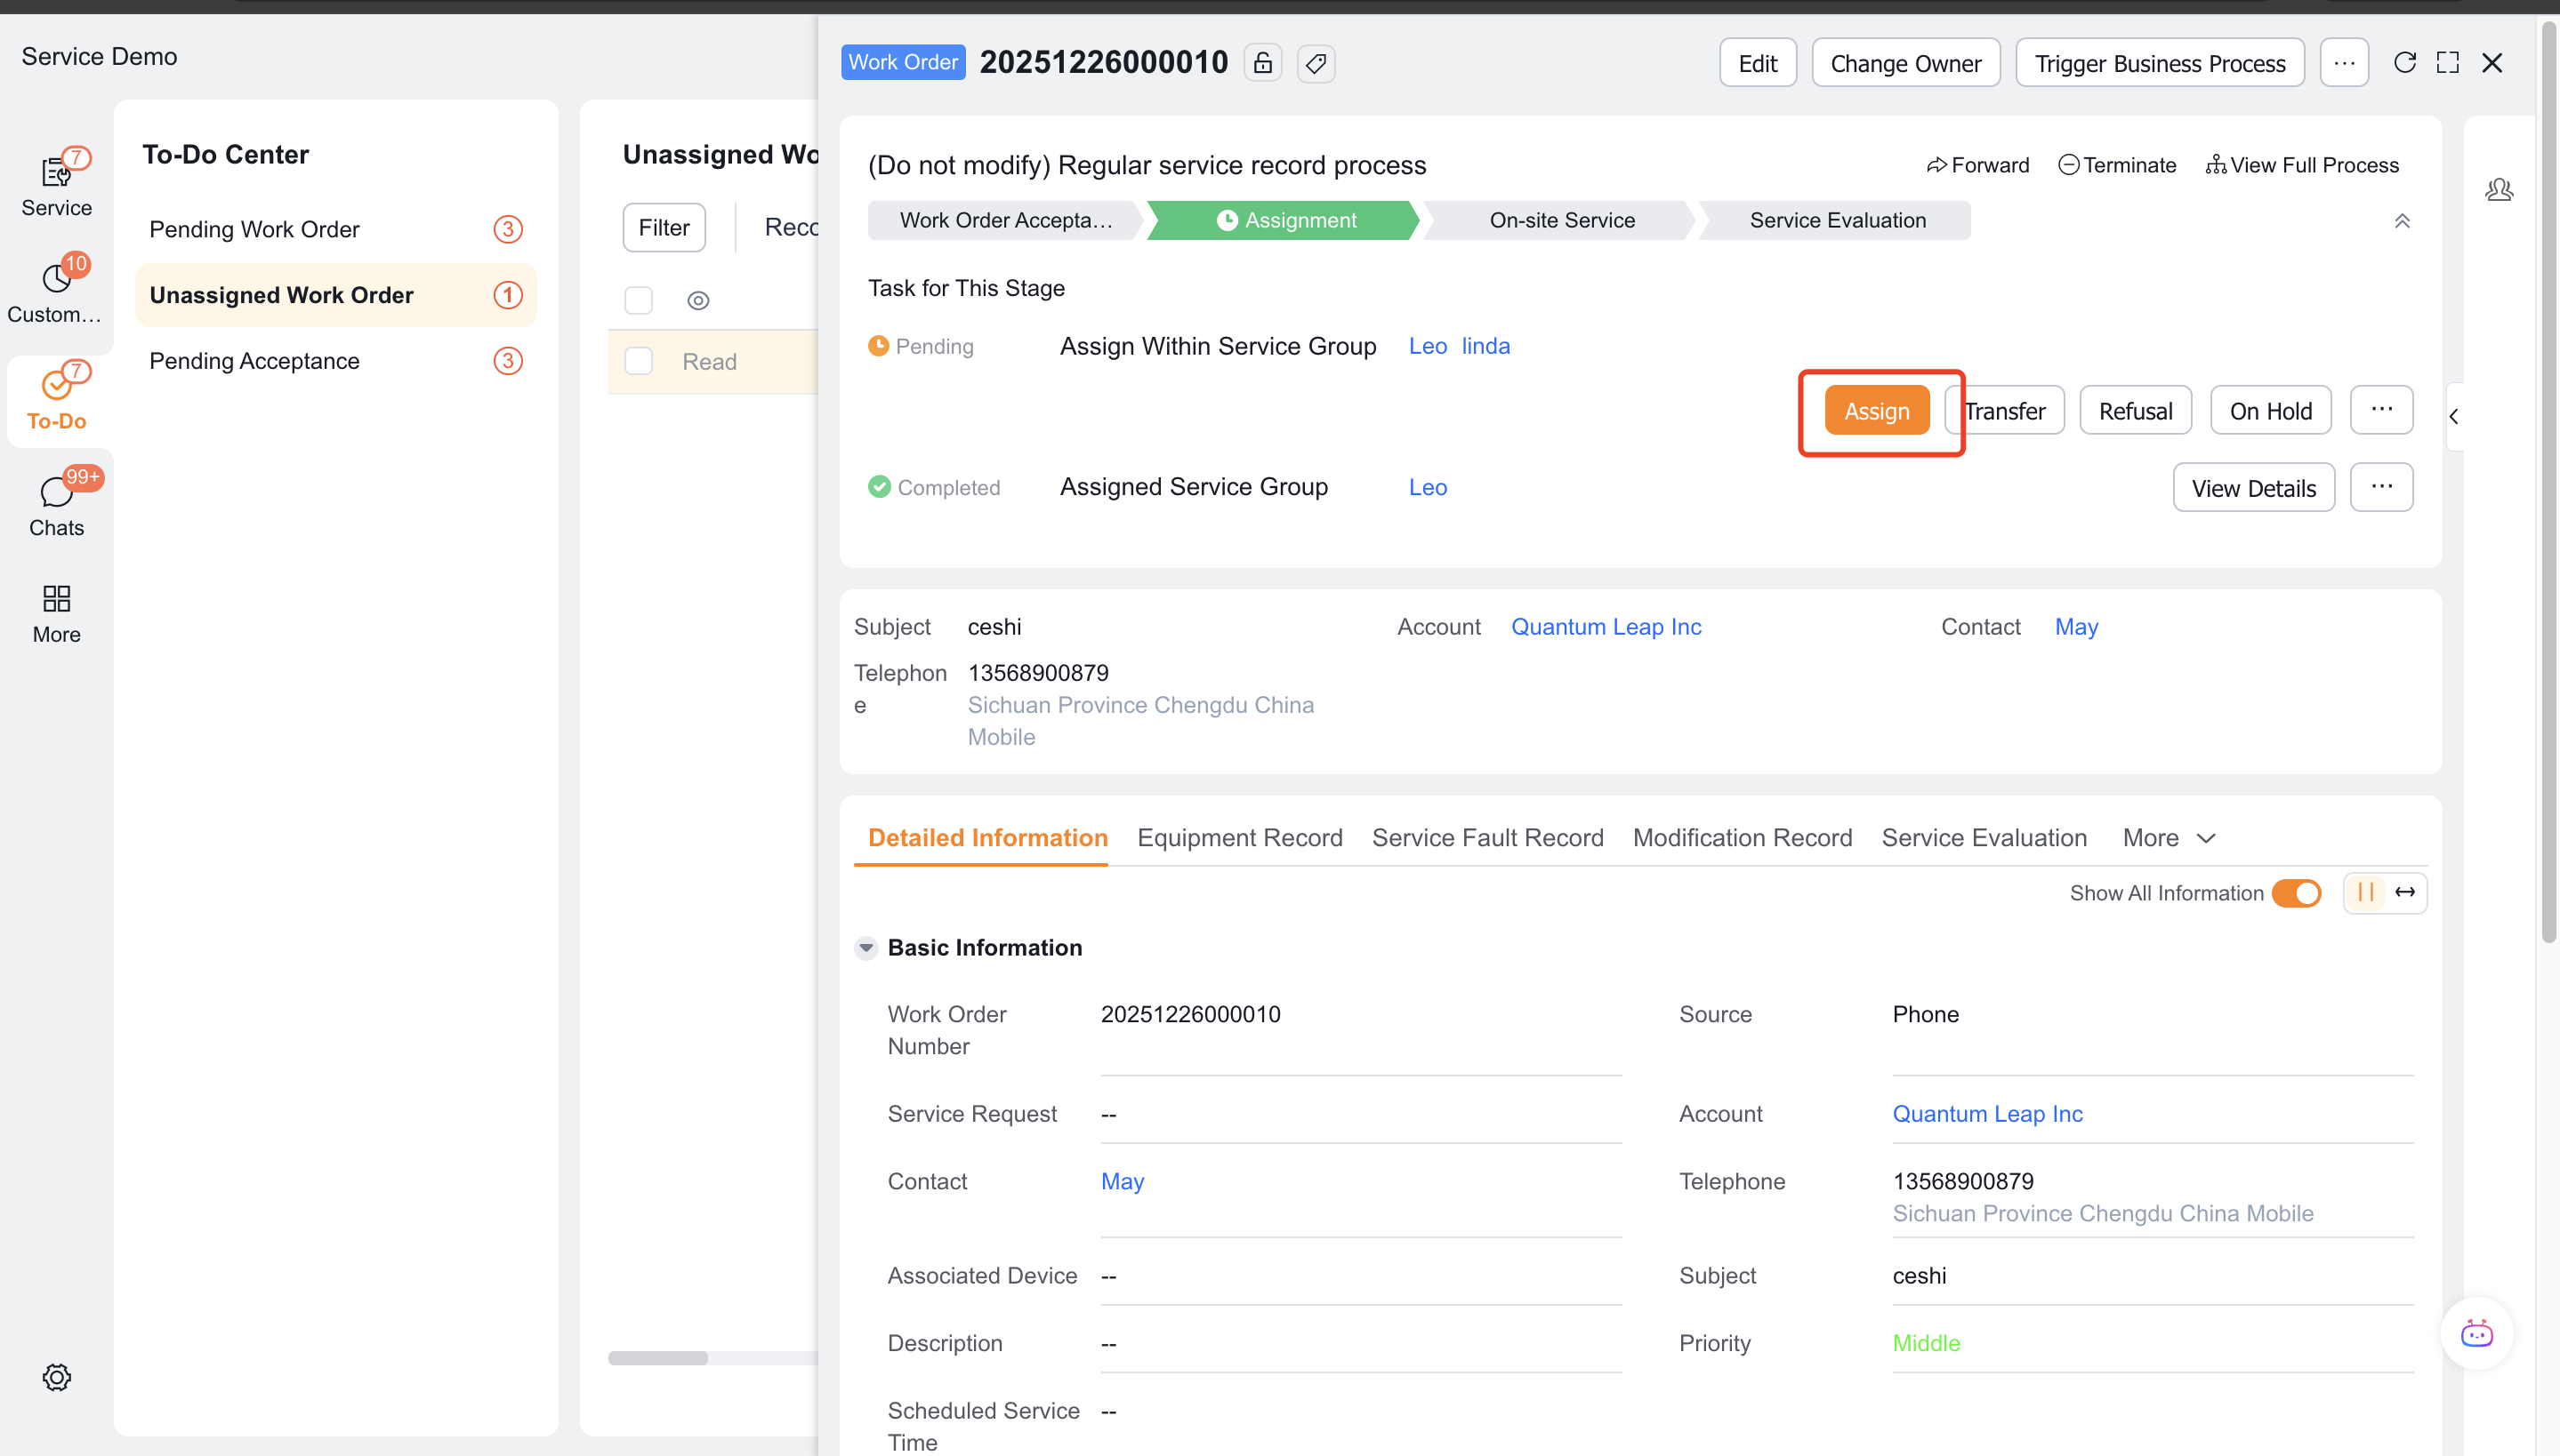
Task: Select the On-site Service stage
Action: (1560, 220)
